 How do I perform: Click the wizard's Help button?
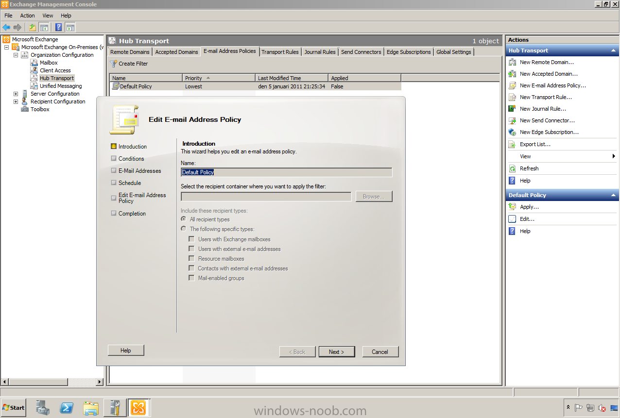coord(126,351)
